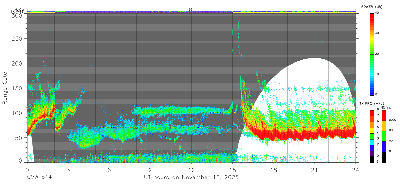Click the orange 1000 NOISE legend swatch
This screenshot has width=400, height=184.
384,126
